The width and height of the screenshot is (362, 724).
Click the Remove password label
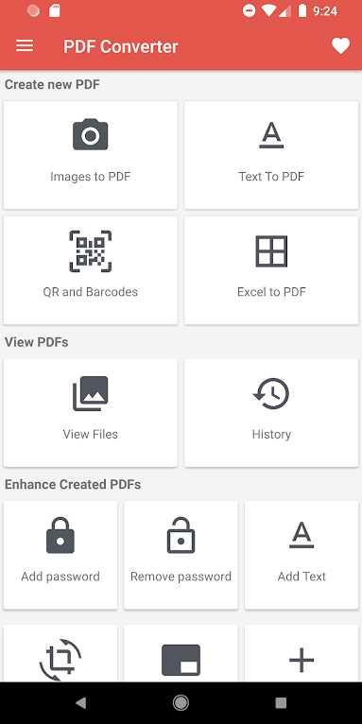click(x=181, y=577)
